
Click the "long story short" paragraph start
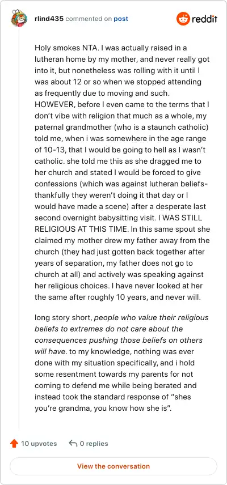[63, 318]
